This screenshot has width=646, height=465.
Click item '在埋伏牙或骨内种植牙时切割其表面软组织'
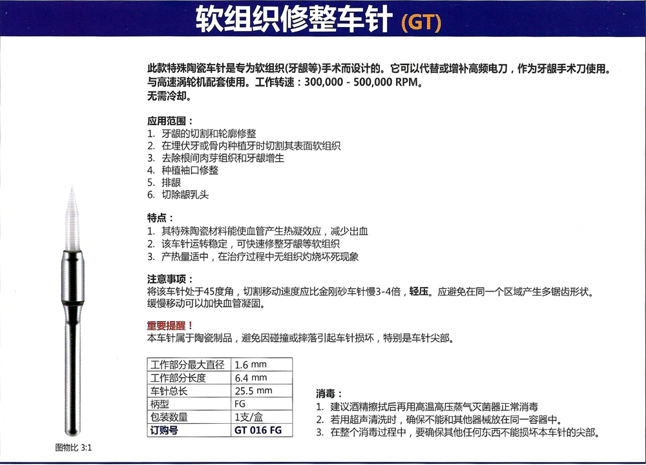251,146
